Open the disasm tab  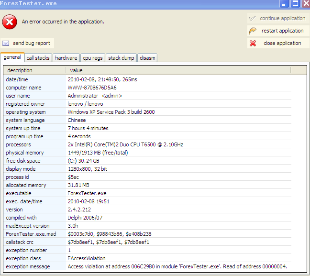click(147, 58)
